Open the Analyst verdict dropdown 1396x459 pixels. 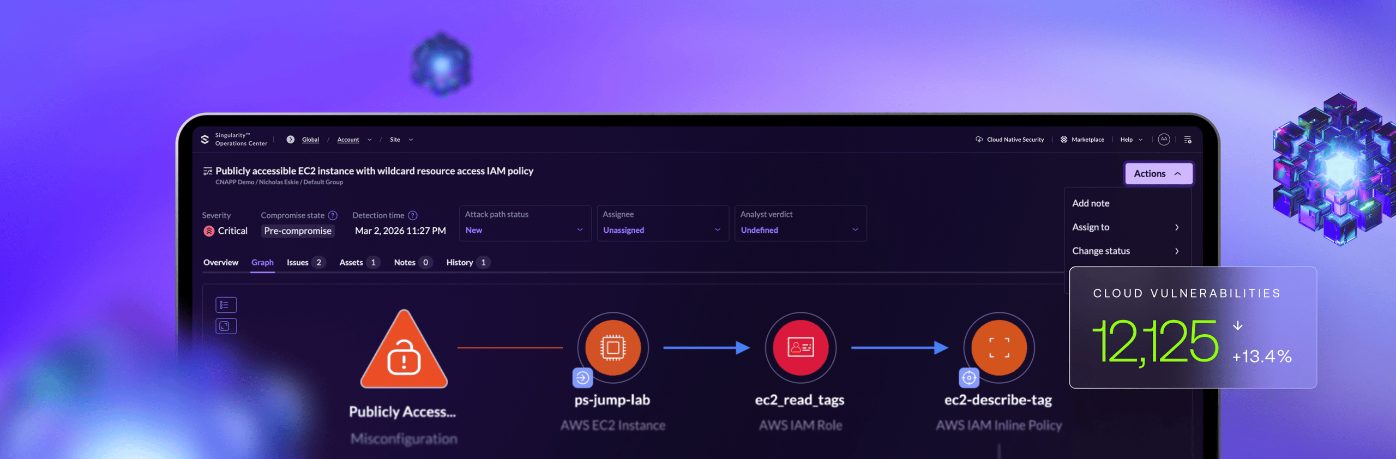(x=801, y=223)
